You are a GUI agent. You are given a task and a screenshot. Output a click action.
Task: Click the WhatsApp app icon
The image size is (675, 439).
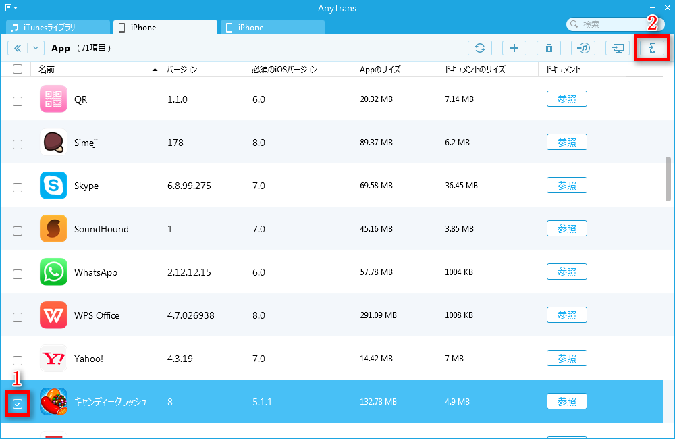pos(53,272)
